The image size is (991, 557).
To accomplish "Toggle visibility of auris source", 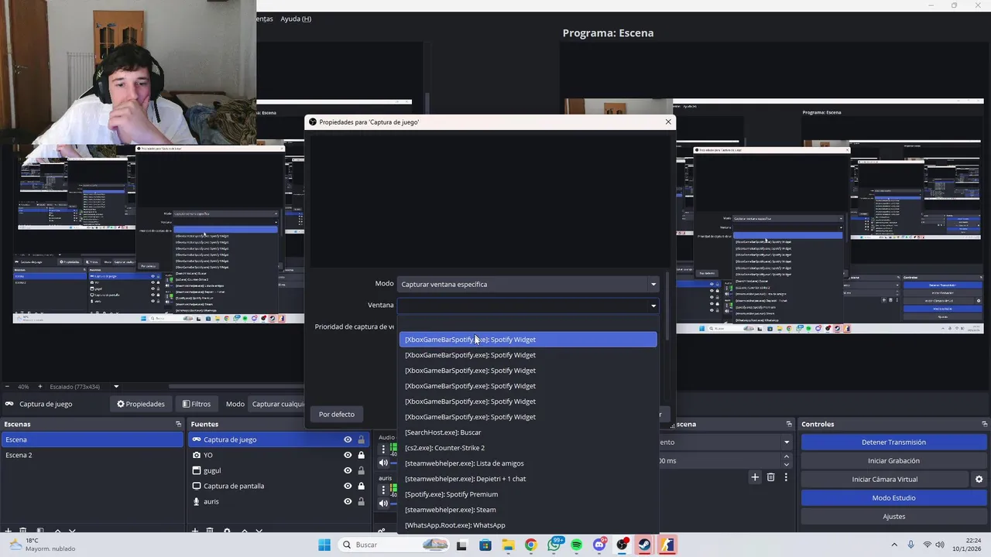I will pos(348,501).
